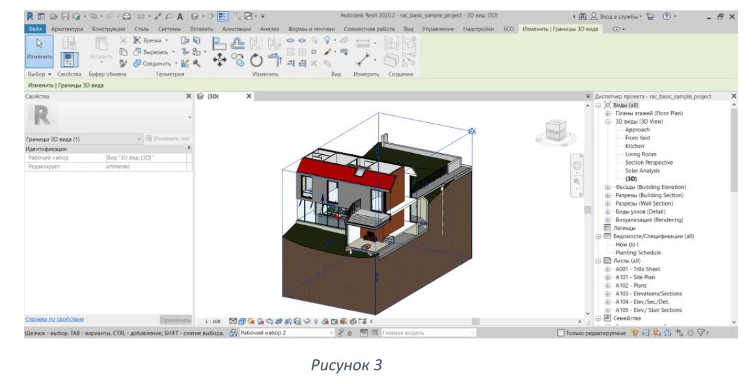Screen dimensions: 755x384
Task: Open the Управление ribbon tab
Action: 437,29
